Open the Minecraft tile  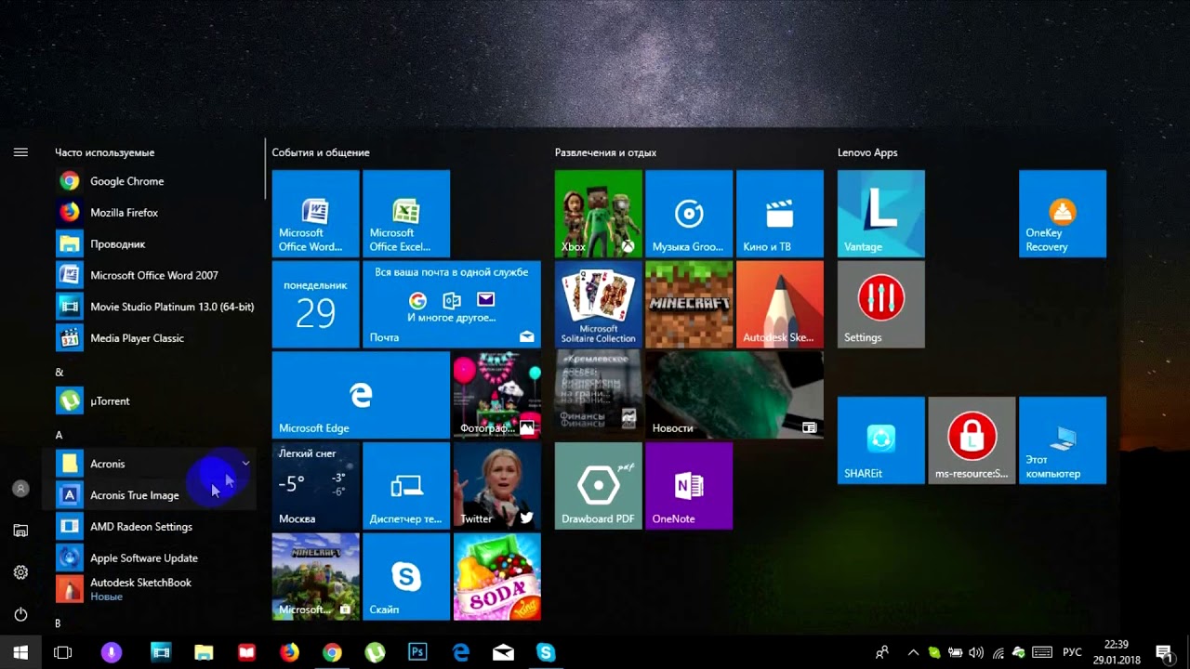tap(689, 304)
